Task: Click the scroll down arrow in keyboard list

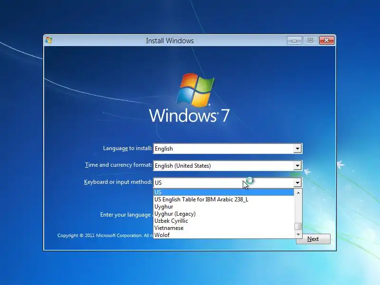Action: pos(298,234)
